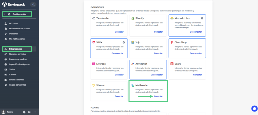258x115 pixels.
Task: Disconnect Mercado Libre integration
Action: point(196,32)
